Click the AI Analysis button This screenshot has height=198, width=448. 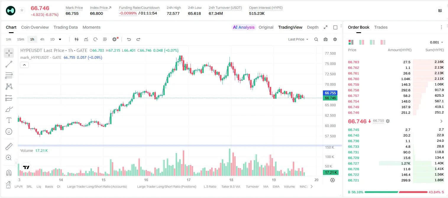click(244, 27)
